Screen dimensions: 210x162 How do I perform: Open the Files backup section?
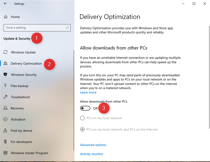coord(19,86)
